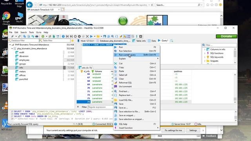Open Google Chrome desktop shortcut

pos(6,18)
